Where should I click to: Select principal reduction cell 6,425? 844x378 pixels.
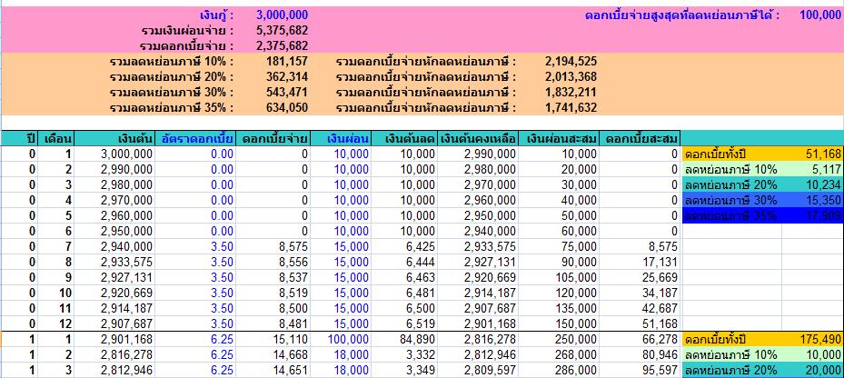pyautogui.click(x=405, y=246)
